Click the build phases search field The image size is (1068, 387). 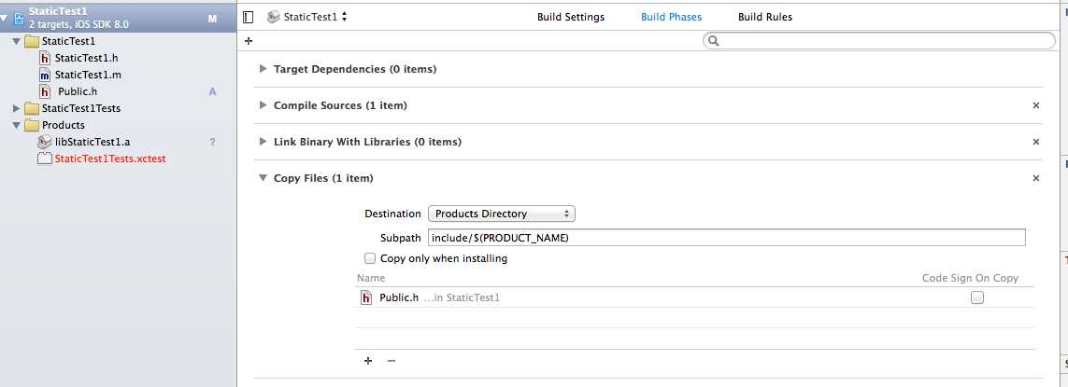[879, 41]
